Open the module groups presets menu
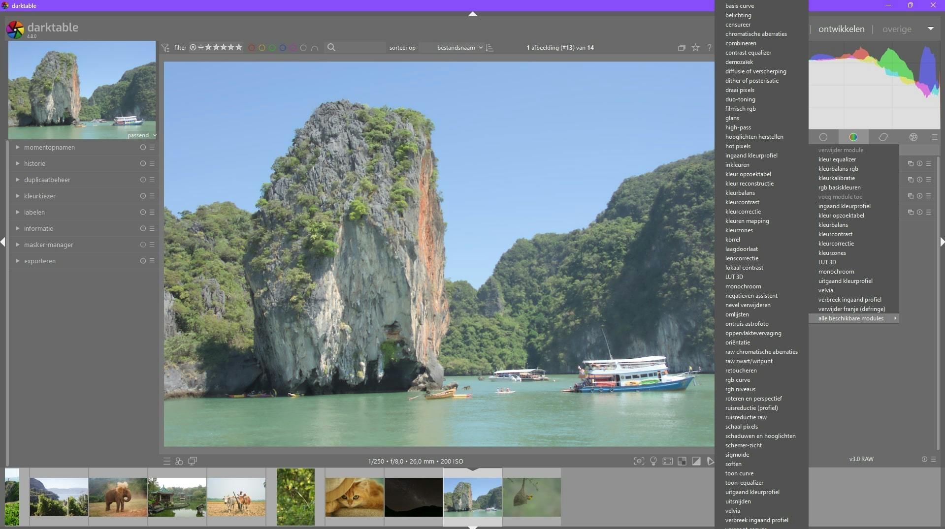Screen dimensions: 945x529 pyautogui.click(x=935, y=137)
